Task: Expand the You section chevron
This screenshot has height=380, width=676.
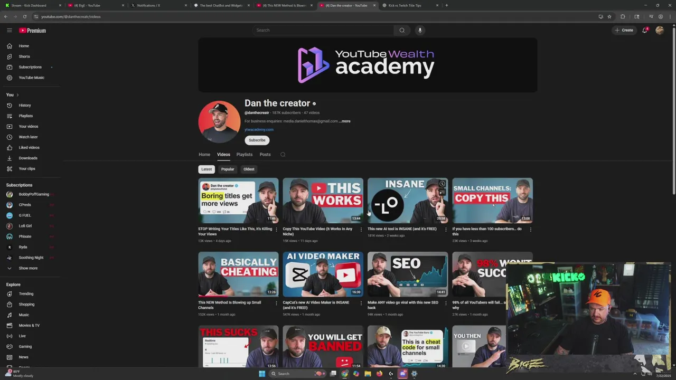Action: coord(17,95)
